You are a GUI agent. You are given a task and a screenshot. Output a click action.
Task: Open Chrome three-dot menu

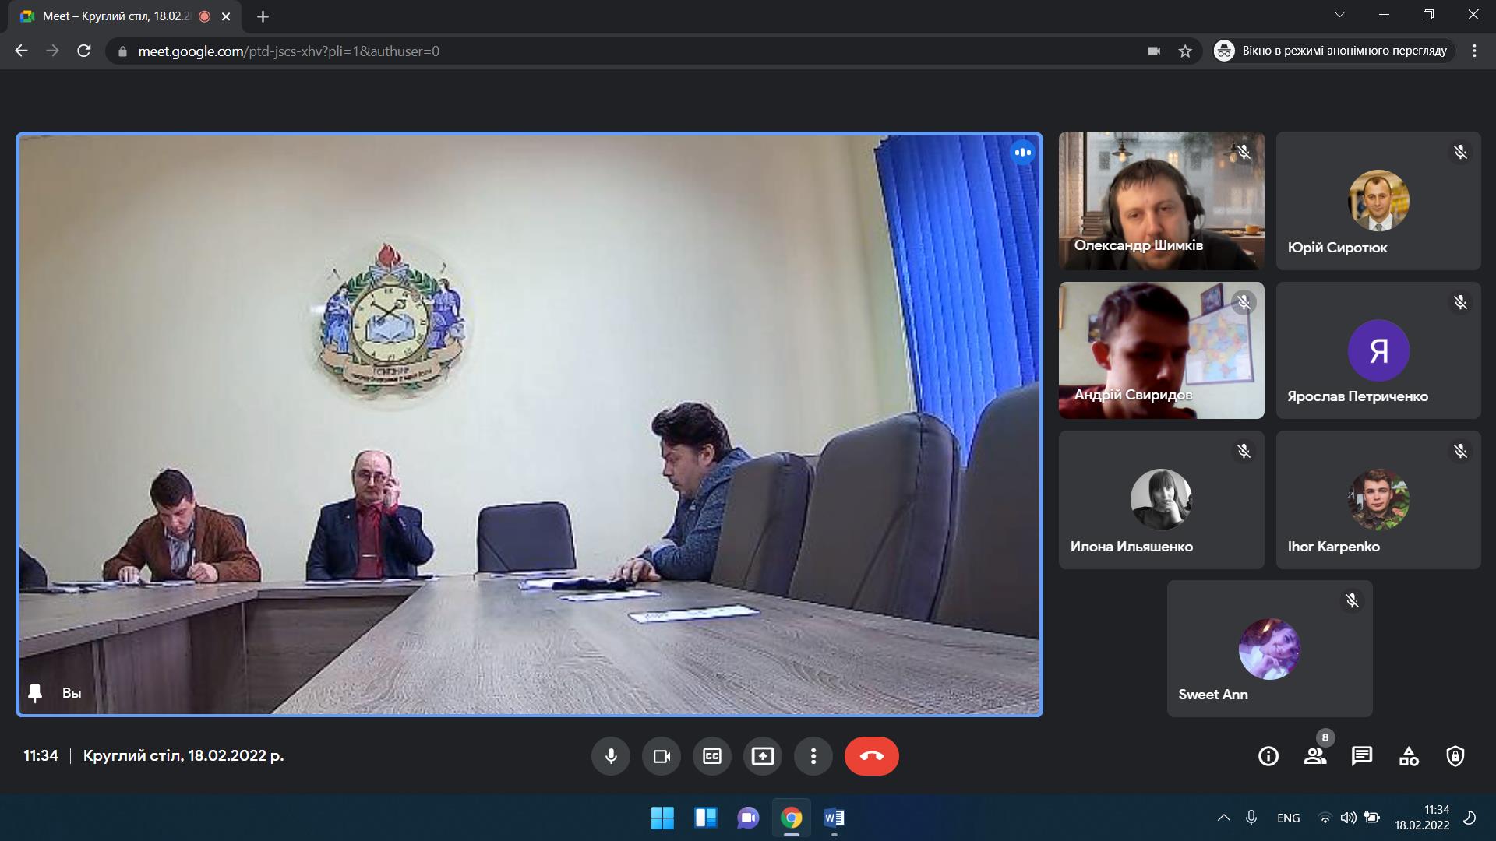[x=1474, y=51]
